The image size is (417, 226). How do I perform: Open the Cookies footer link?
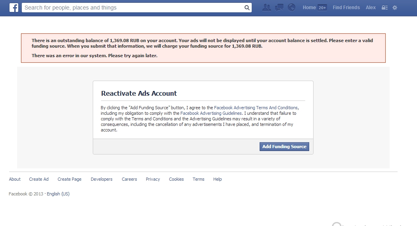tap(176, 179)
